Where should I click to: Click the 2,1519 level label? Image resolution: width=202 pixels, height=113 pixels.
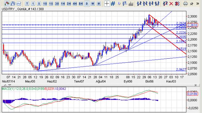click(181, 49)
